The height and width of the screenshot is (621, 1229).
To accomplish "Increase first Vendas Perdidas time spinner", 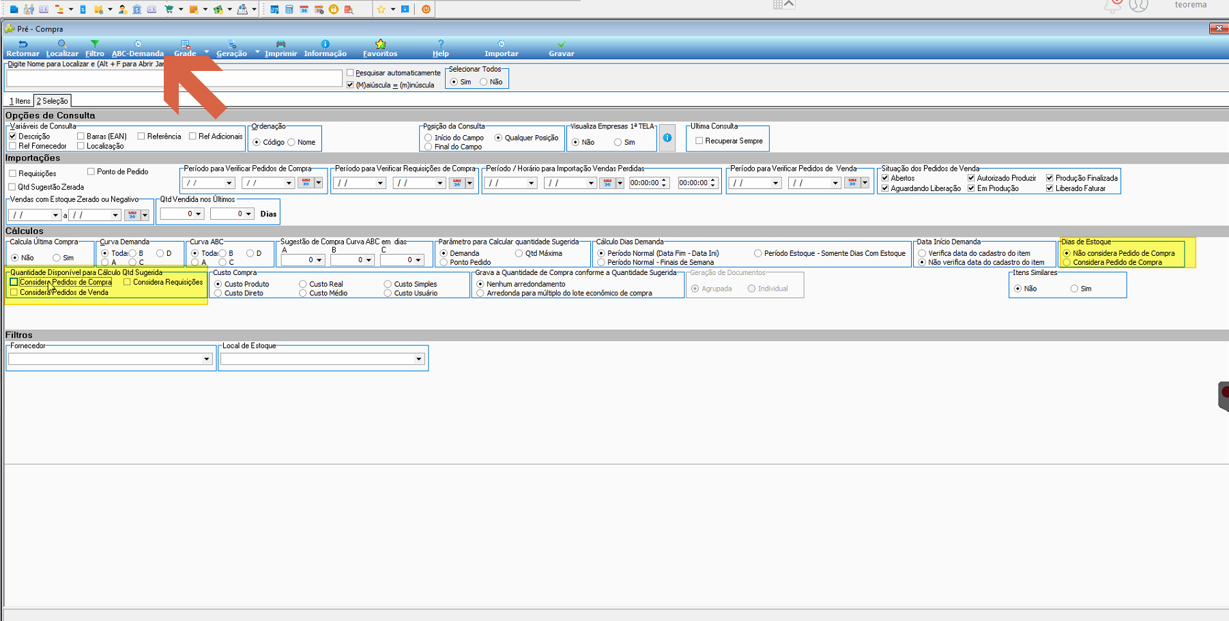I will 664,180.
